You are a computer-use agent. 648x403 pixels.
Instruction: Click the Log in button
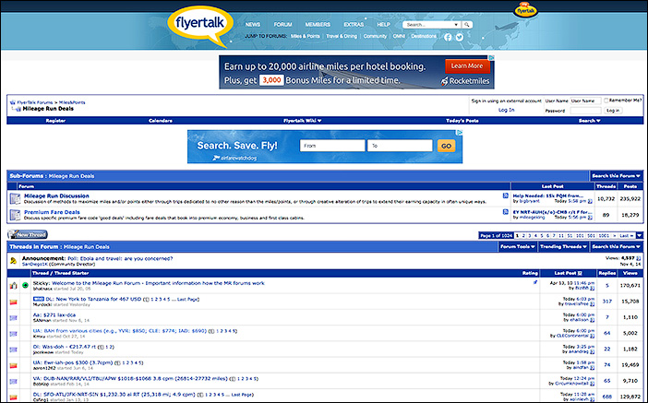point(612,111)
